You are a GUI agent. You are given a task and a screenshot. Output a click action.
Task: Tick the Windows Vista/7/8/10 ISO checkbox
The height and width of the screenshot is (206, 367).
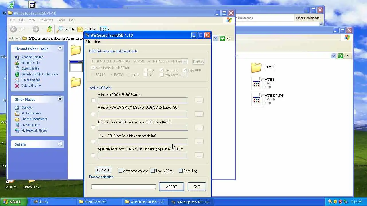tap(93, 114)
